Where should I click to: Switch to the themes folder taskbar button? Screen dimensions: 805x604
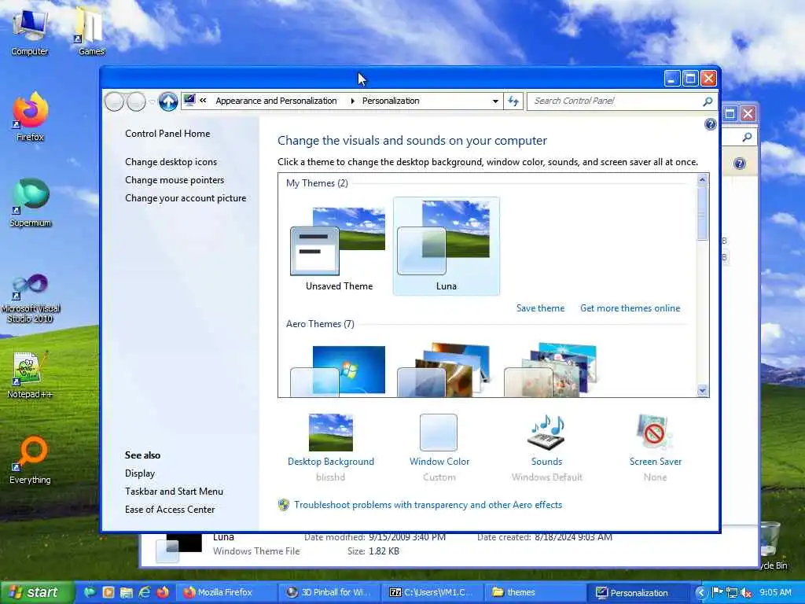(x=534, y=593)
